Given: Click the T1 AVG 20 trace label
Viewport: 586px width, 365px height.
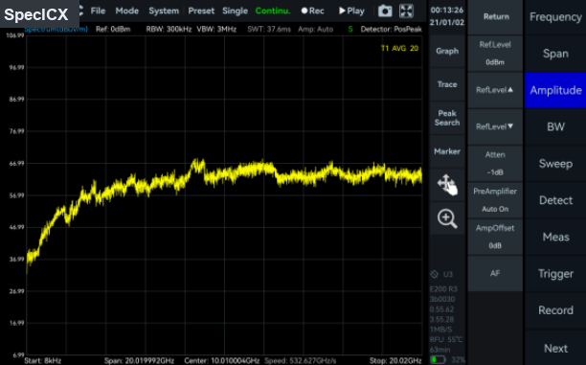Looking at the screenshot, I should point(399,48).
